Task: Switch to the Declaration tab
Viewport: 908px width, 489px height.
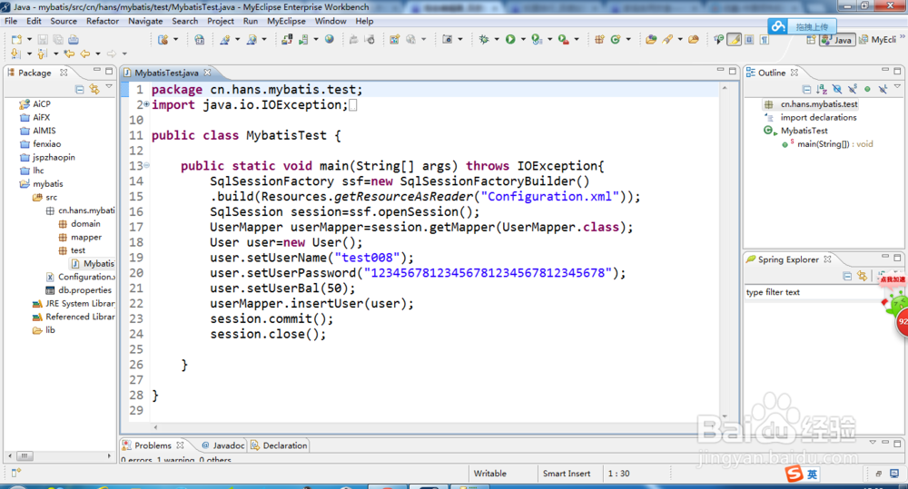Action: click(279, 445)
